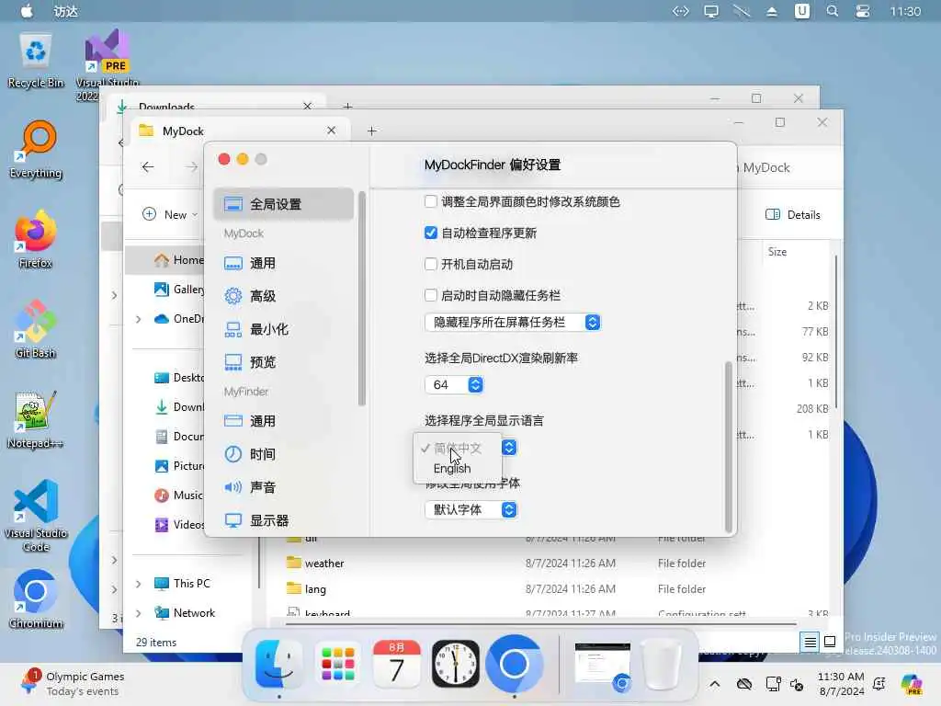Image resolution: width=941 pixels, height=706 pixels.
Task: Open Firefox desktop shortcut
Action: (x=36, y=240)
